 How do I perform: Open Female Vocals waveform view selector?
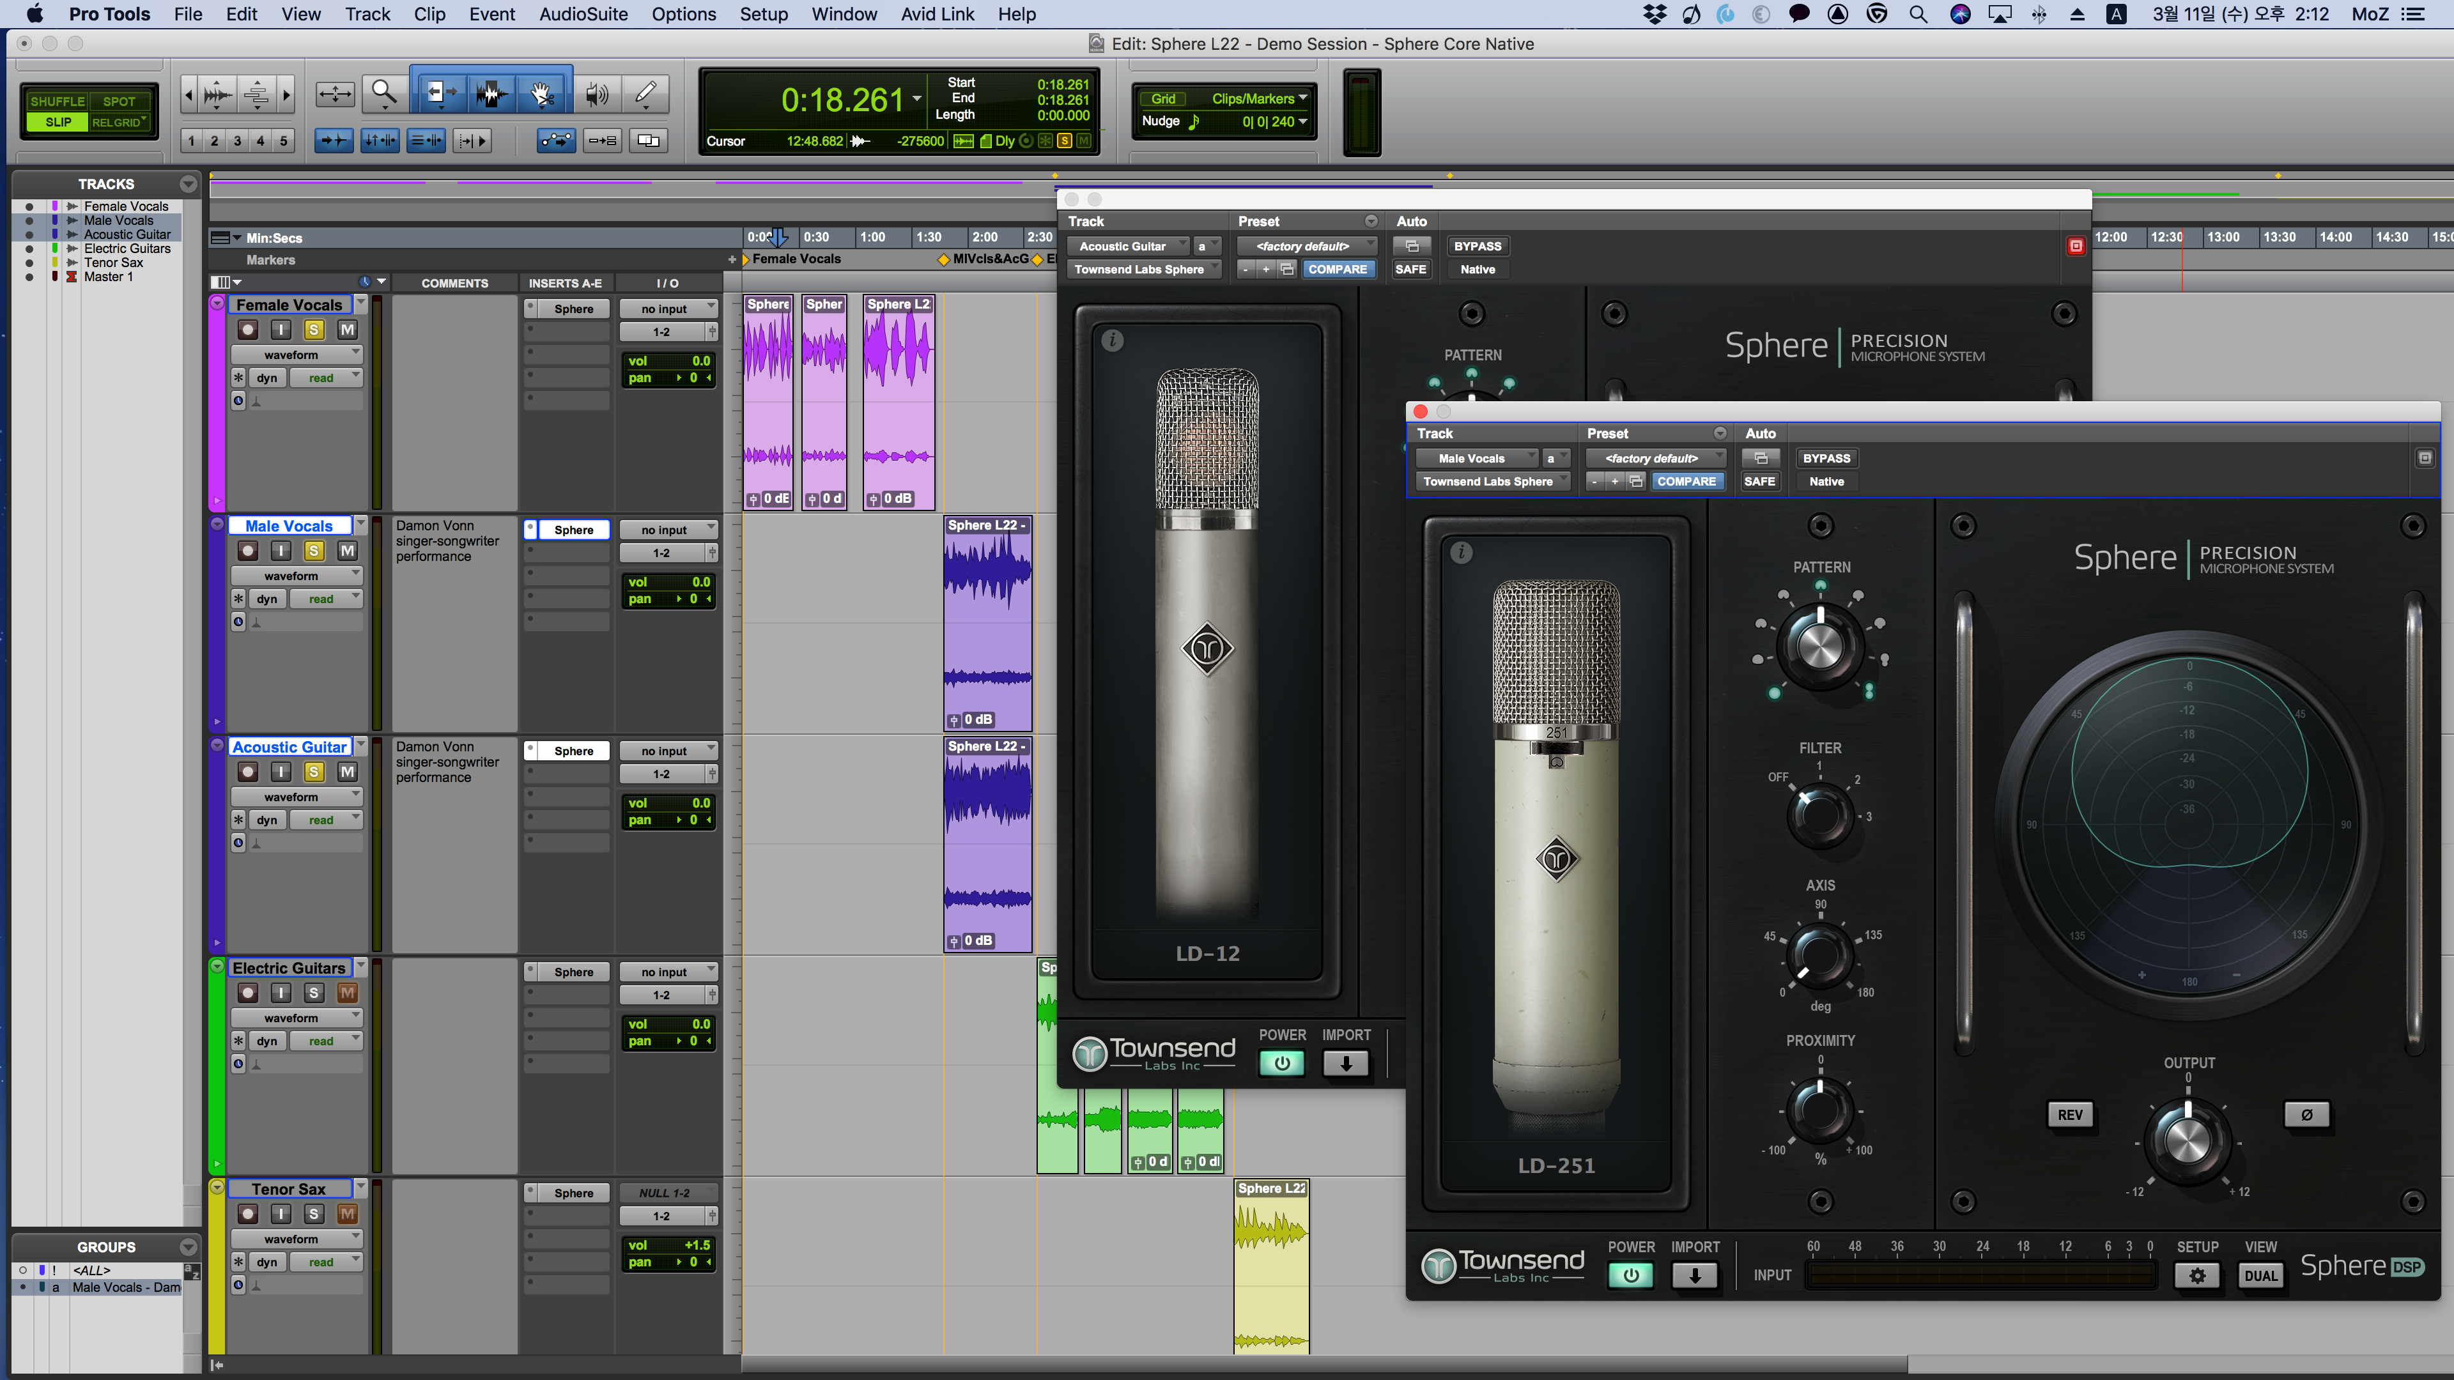pyautogui.click(x=297, y=355)
